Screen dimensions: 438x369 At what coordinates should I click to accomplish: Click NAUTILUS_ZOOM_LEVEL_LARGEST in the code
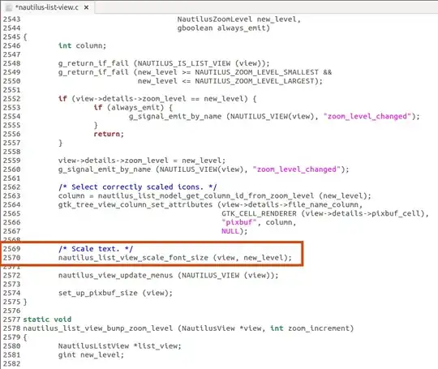[255, 81]
